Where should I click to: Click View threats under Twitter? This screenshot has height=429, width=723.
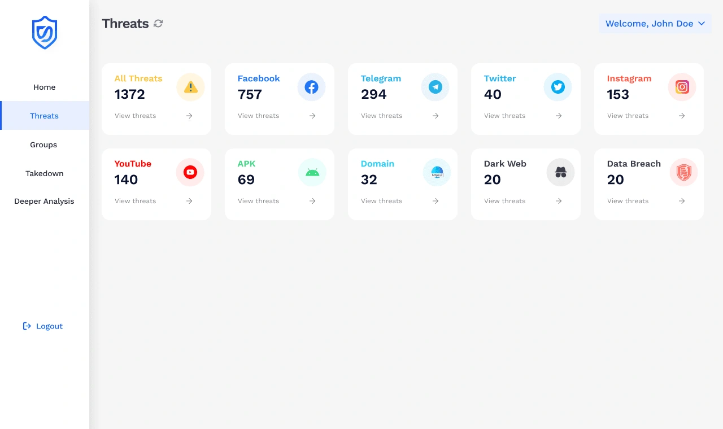(505, 116)
